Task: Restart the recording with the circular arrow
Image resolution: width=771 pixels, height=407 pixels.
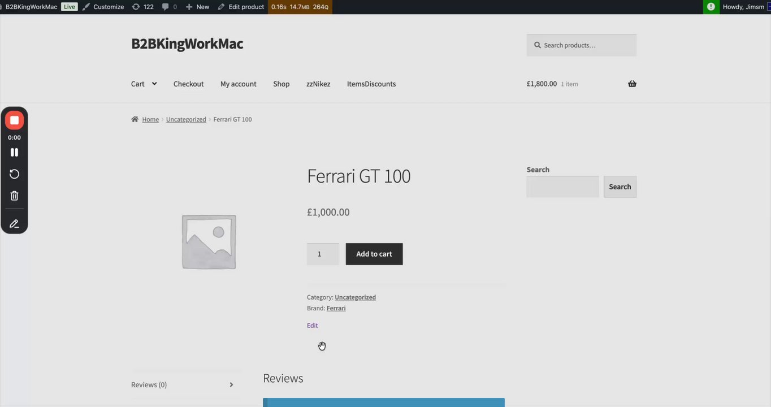Action: [14, 174]
